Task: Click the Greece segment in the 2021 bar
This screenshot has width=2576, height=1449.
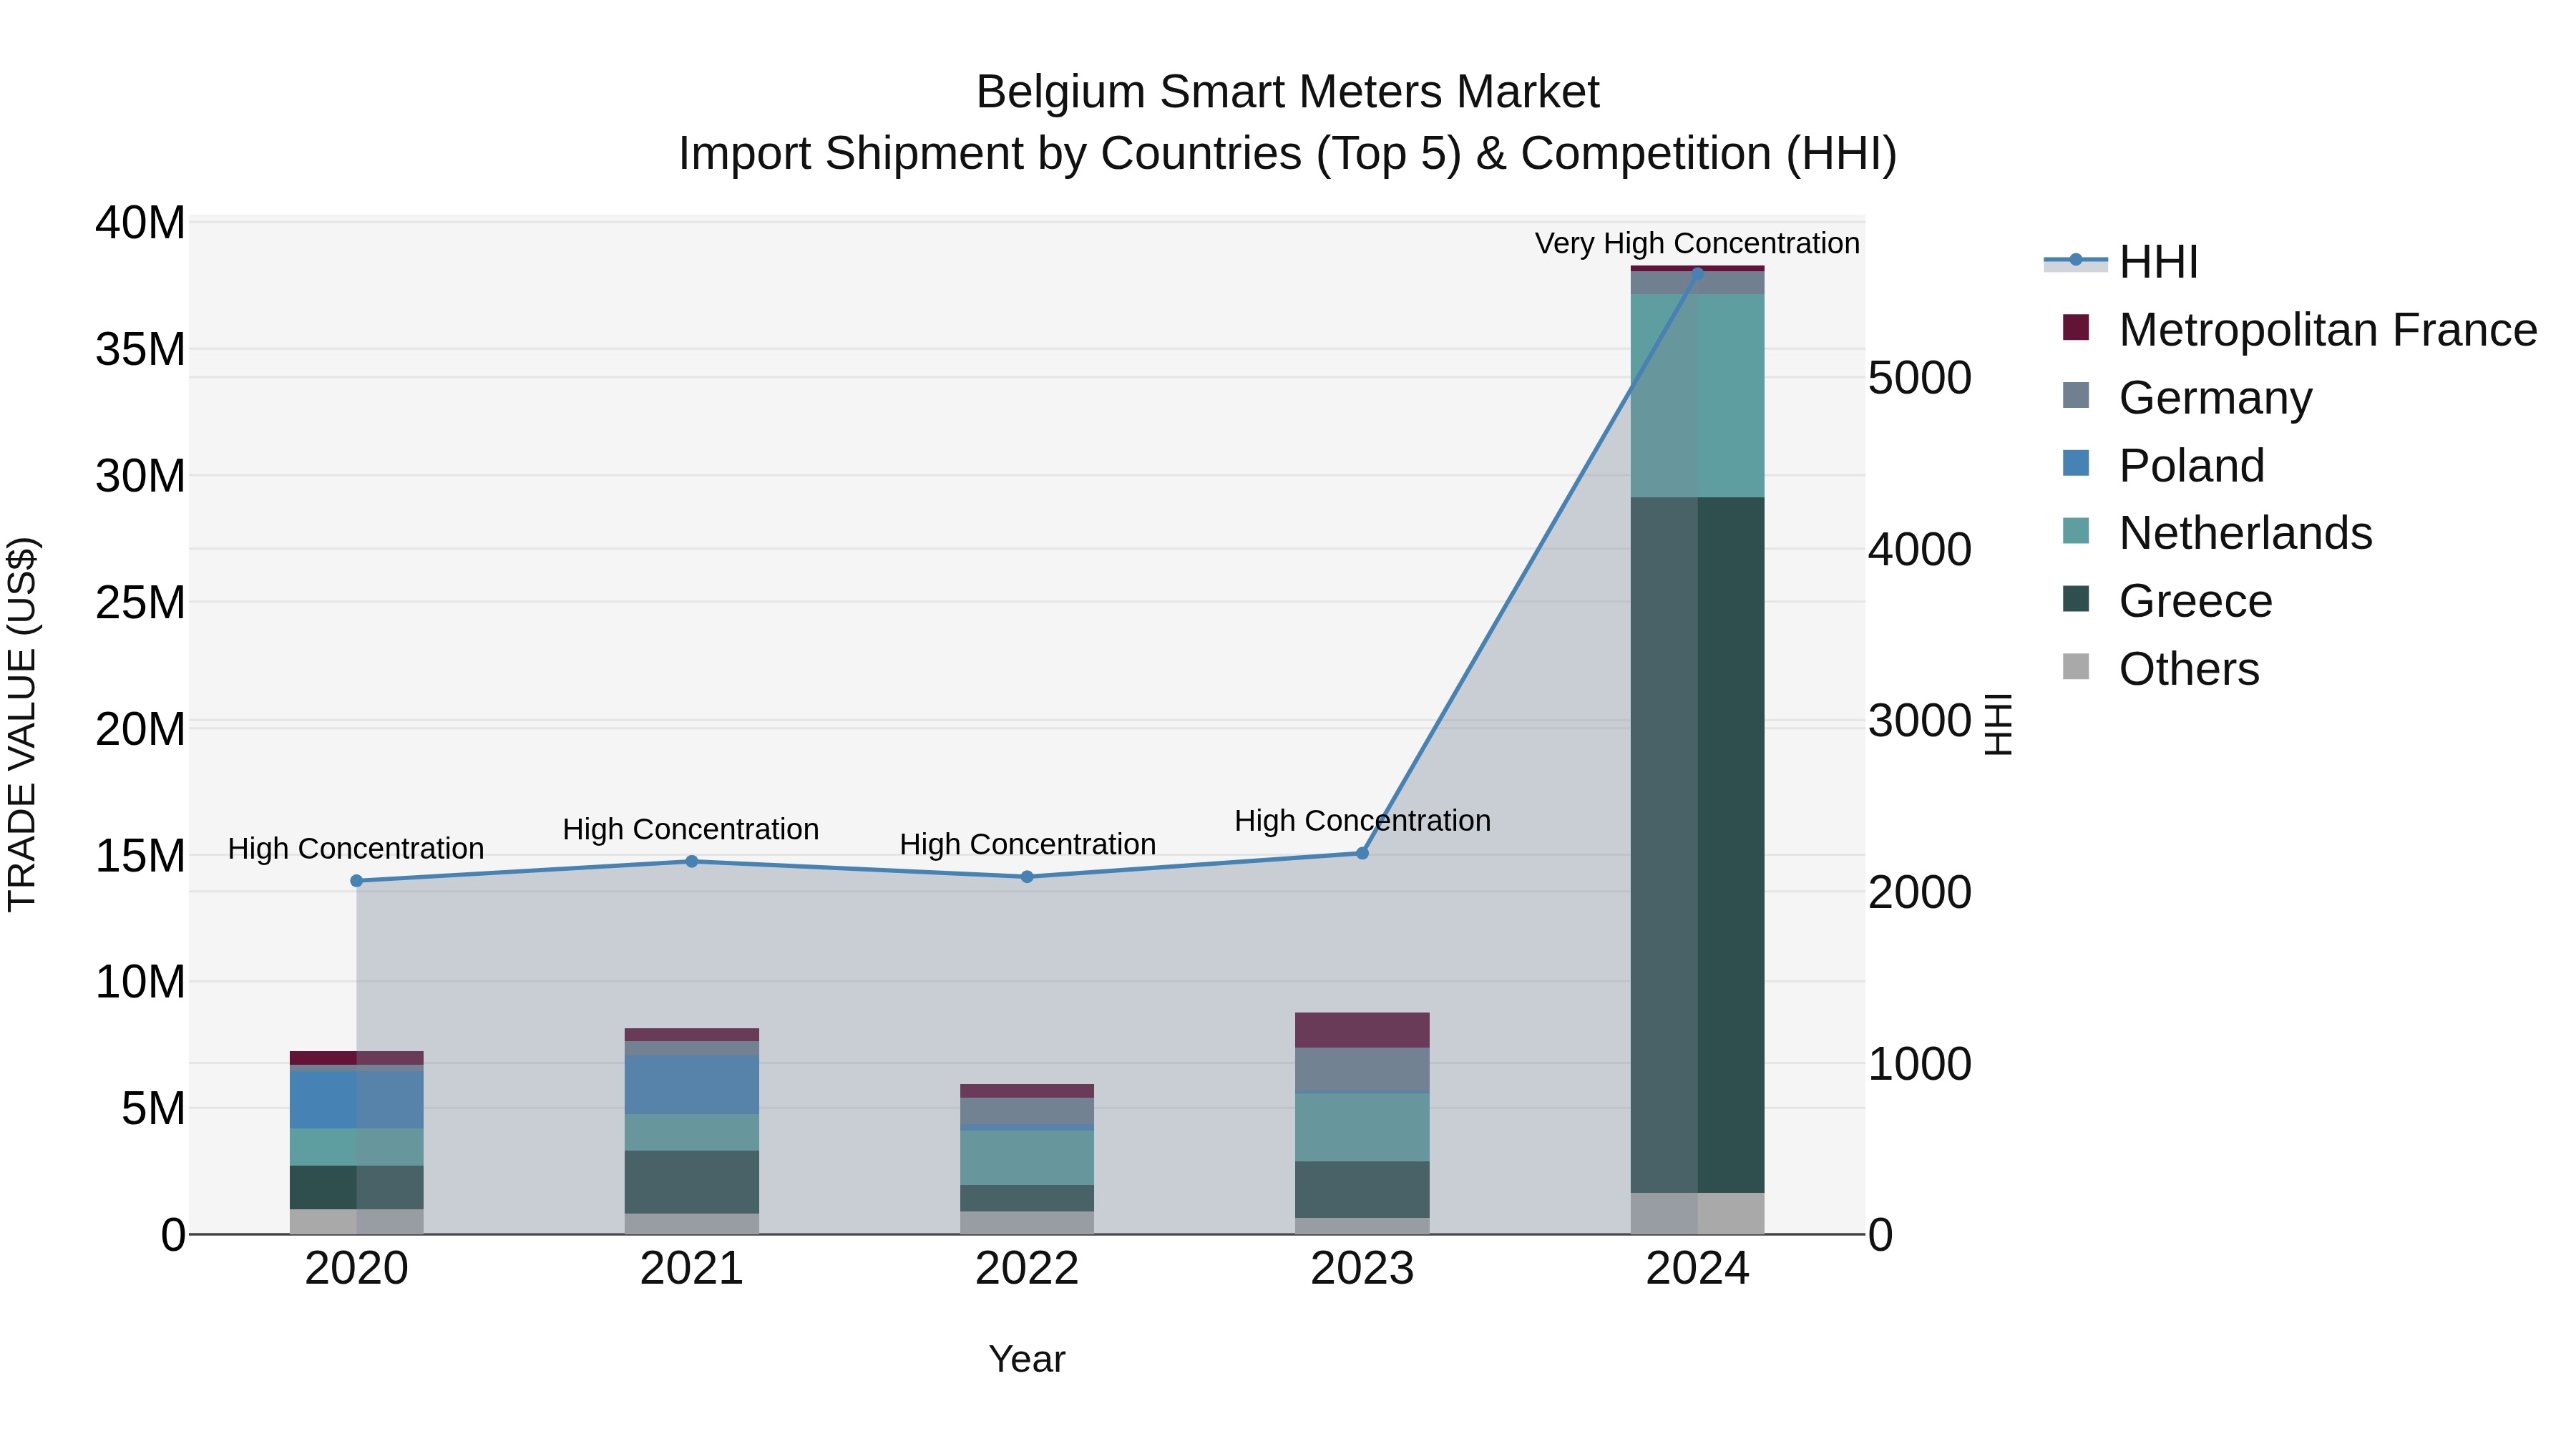Action: pyautogui.click(x=692, y=1182)
